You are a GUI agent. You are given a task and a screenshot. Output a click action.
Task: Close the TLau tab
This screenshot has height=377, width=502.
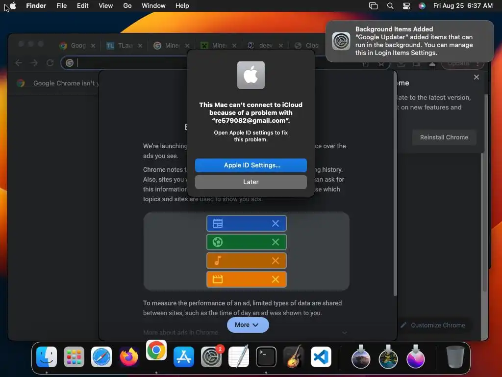pos(140,46)
